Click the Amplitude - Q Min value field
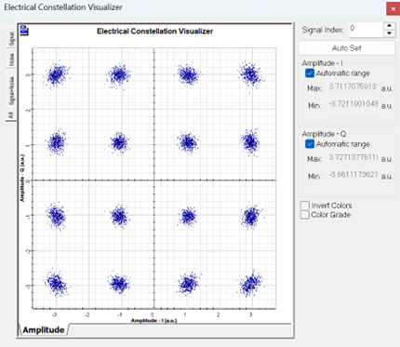This screenshot has width=400, height=347. tap(353, 175)
